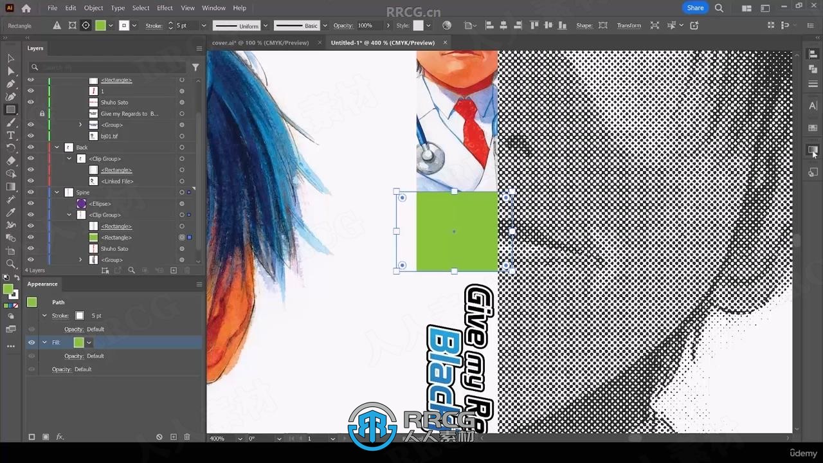Open the Object menu
The height and width of the screenshot is (463, 823).
pyautogui.click(x=93, y=8)
